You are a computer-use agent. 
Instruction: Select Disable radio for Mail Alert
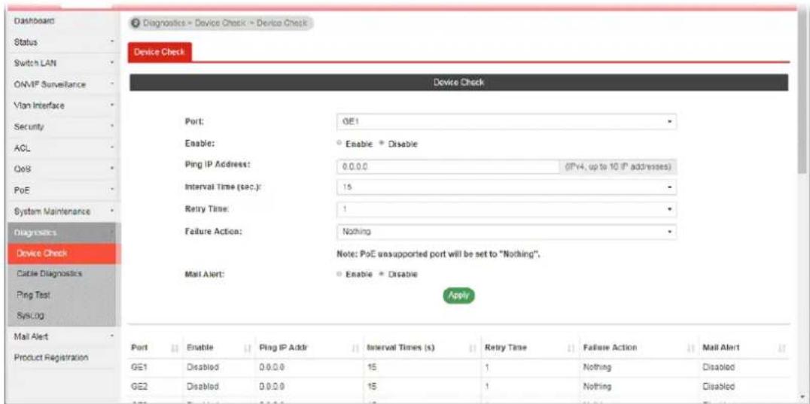(x=382, y=274)
